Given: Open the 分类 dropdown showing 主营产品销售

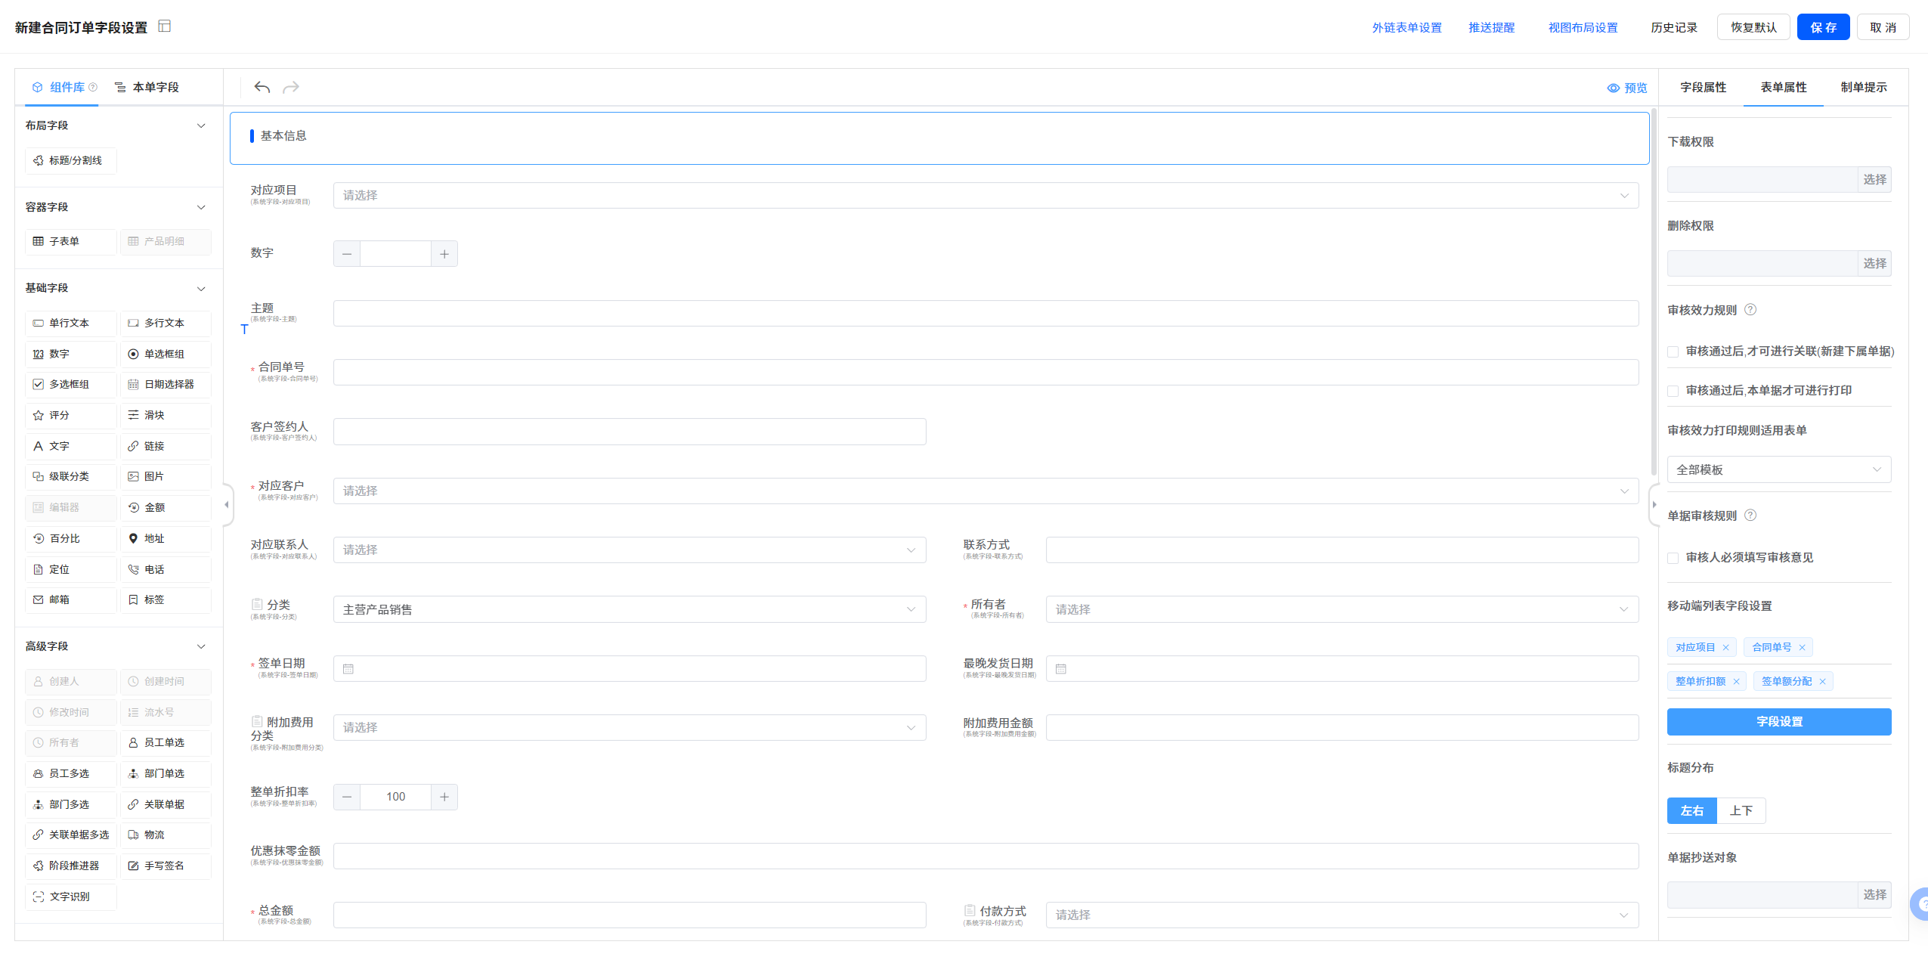Looking at the screenshot, I should point(629,609).
